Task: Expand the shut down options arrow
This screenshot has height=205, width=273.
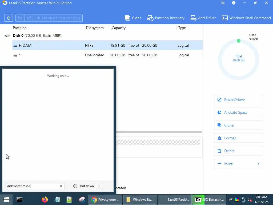Action: click(x=99, y=186)
